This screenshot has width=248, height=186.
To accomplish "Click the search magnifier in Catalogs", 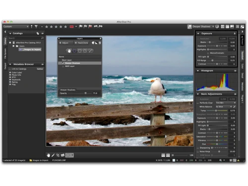I will coord(42,38).
